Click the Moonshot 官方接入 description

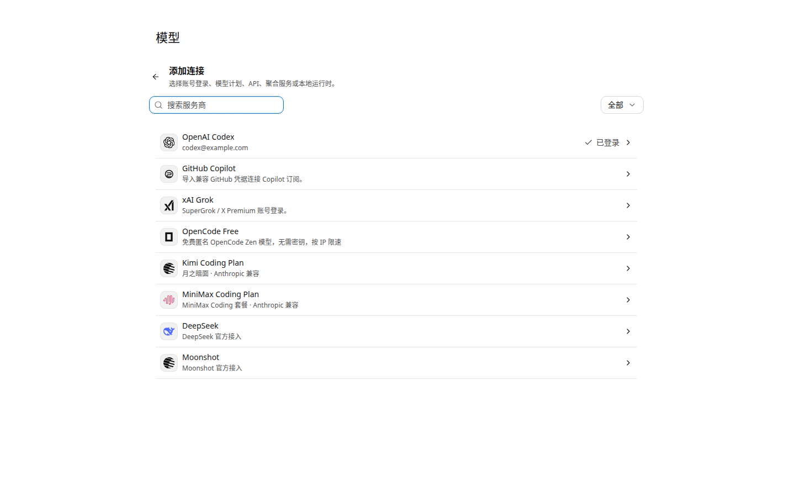coord(213,368)
